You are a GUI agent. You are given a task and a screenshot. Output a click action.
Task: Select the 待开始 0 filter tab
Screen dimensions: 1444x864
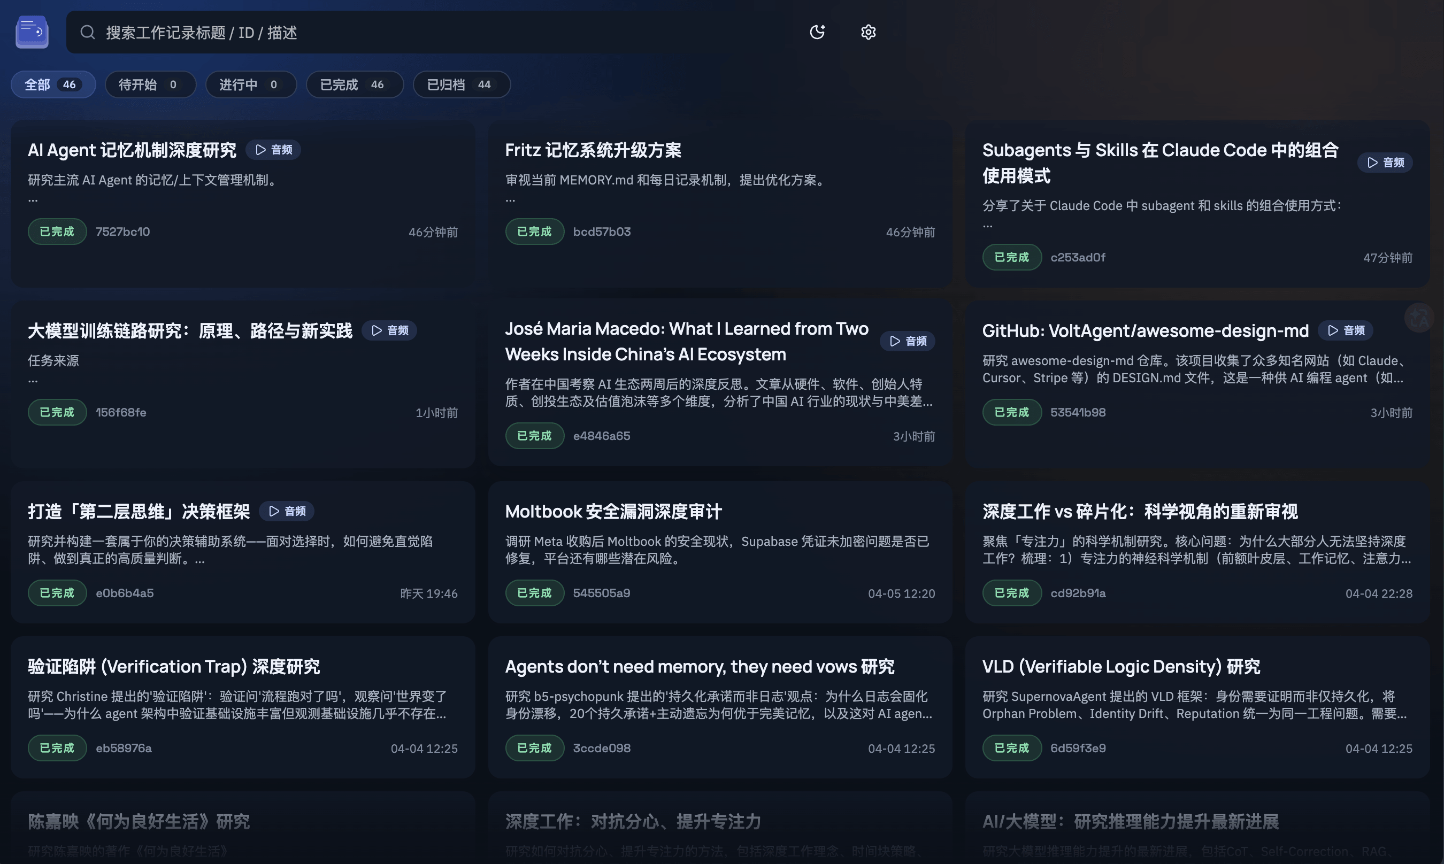[150, 84]
